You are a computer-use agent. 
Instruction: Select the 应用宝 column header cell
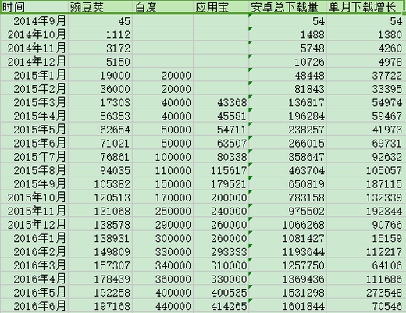pos(221,7)
